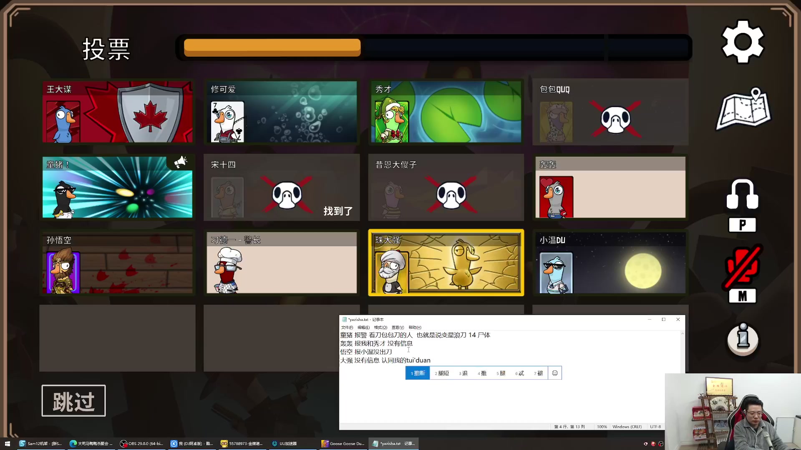The width and height of the screenshot is (801, 450).
Task: Click the 王大谋 blue goose avatar
Action: pyautogui.click(x=63, y=122)
